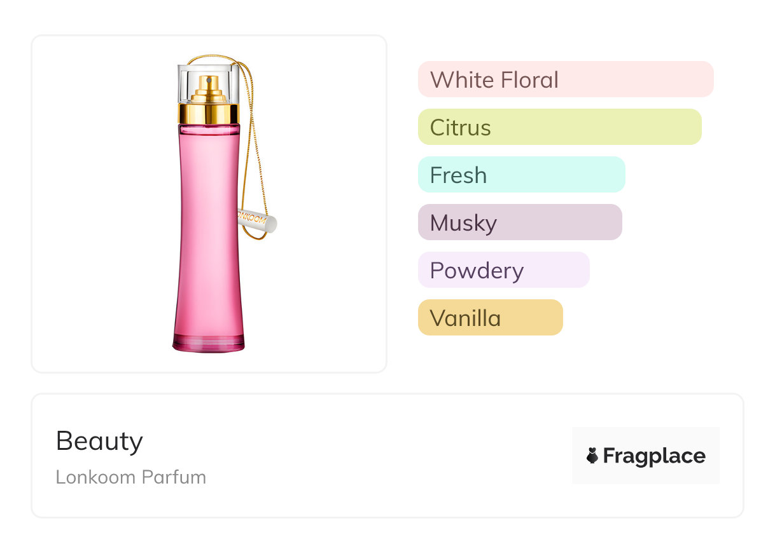Select the Citrus accord bar
Image resolution: width=775 pixels, height=549 pixels.
click(559, 127)
